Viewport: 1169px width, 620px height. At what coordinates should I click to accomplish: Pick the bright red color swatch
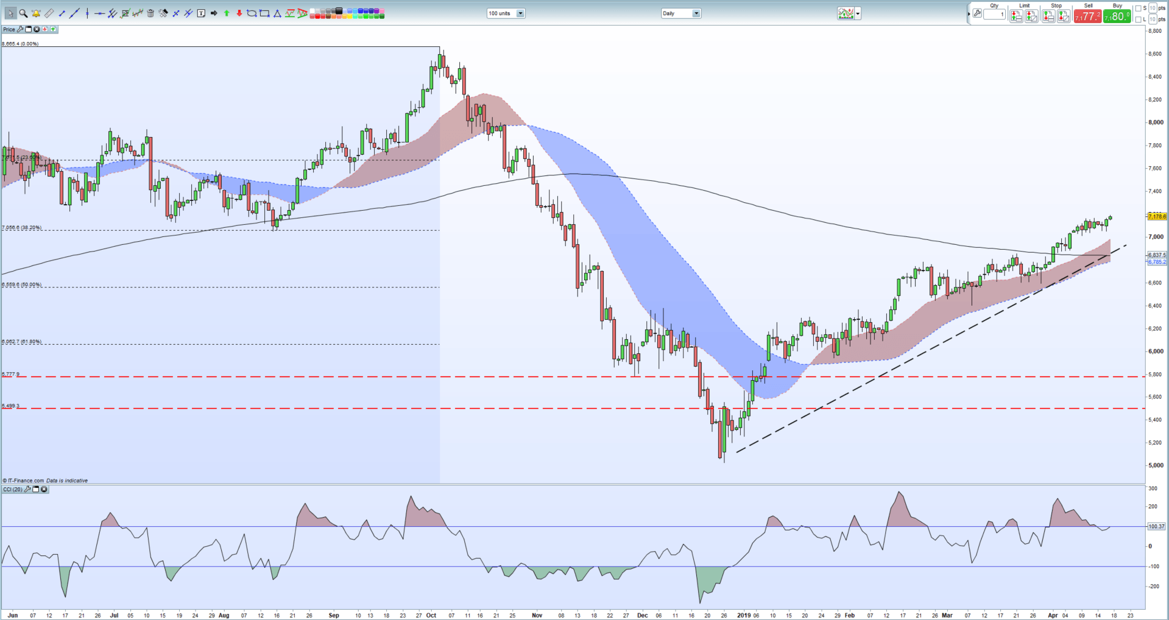317,16
